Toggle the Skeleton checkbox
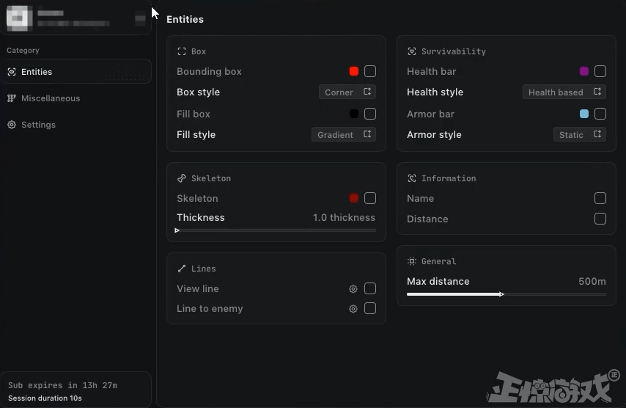 pos(370,198)
